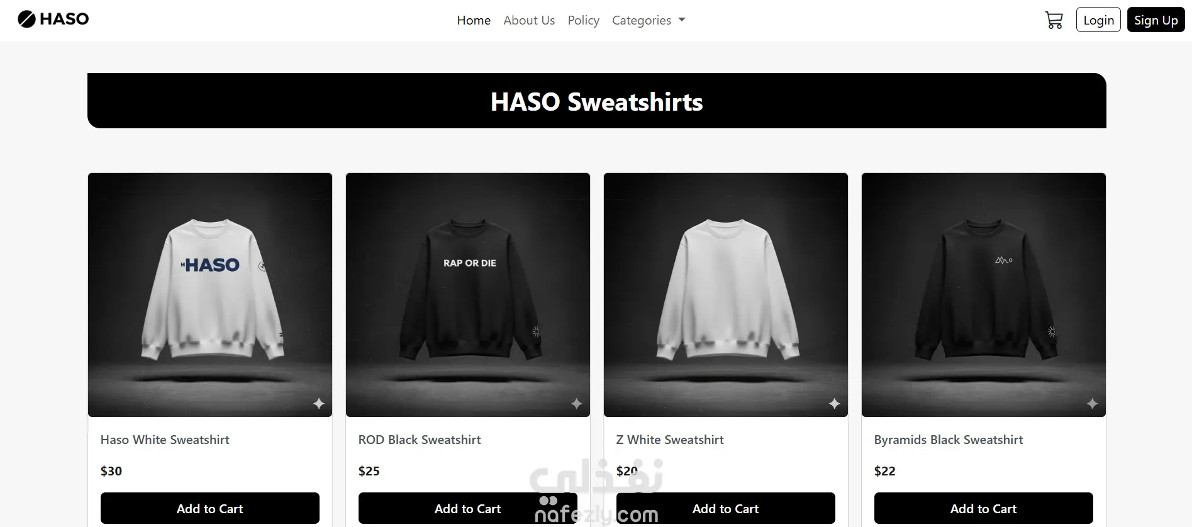The height and width of the screenshot is (527, 1192).
Task: Open the Policy page
Action: click(584, 20)
